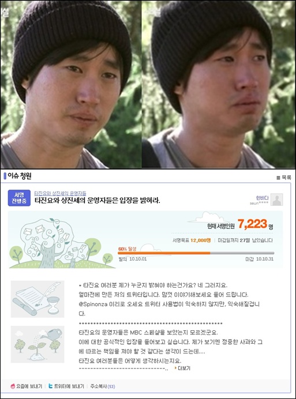The width and height of the screenshot is (296, 399).
Task: Click the right close-up face photo
Action: pos(218,84)
